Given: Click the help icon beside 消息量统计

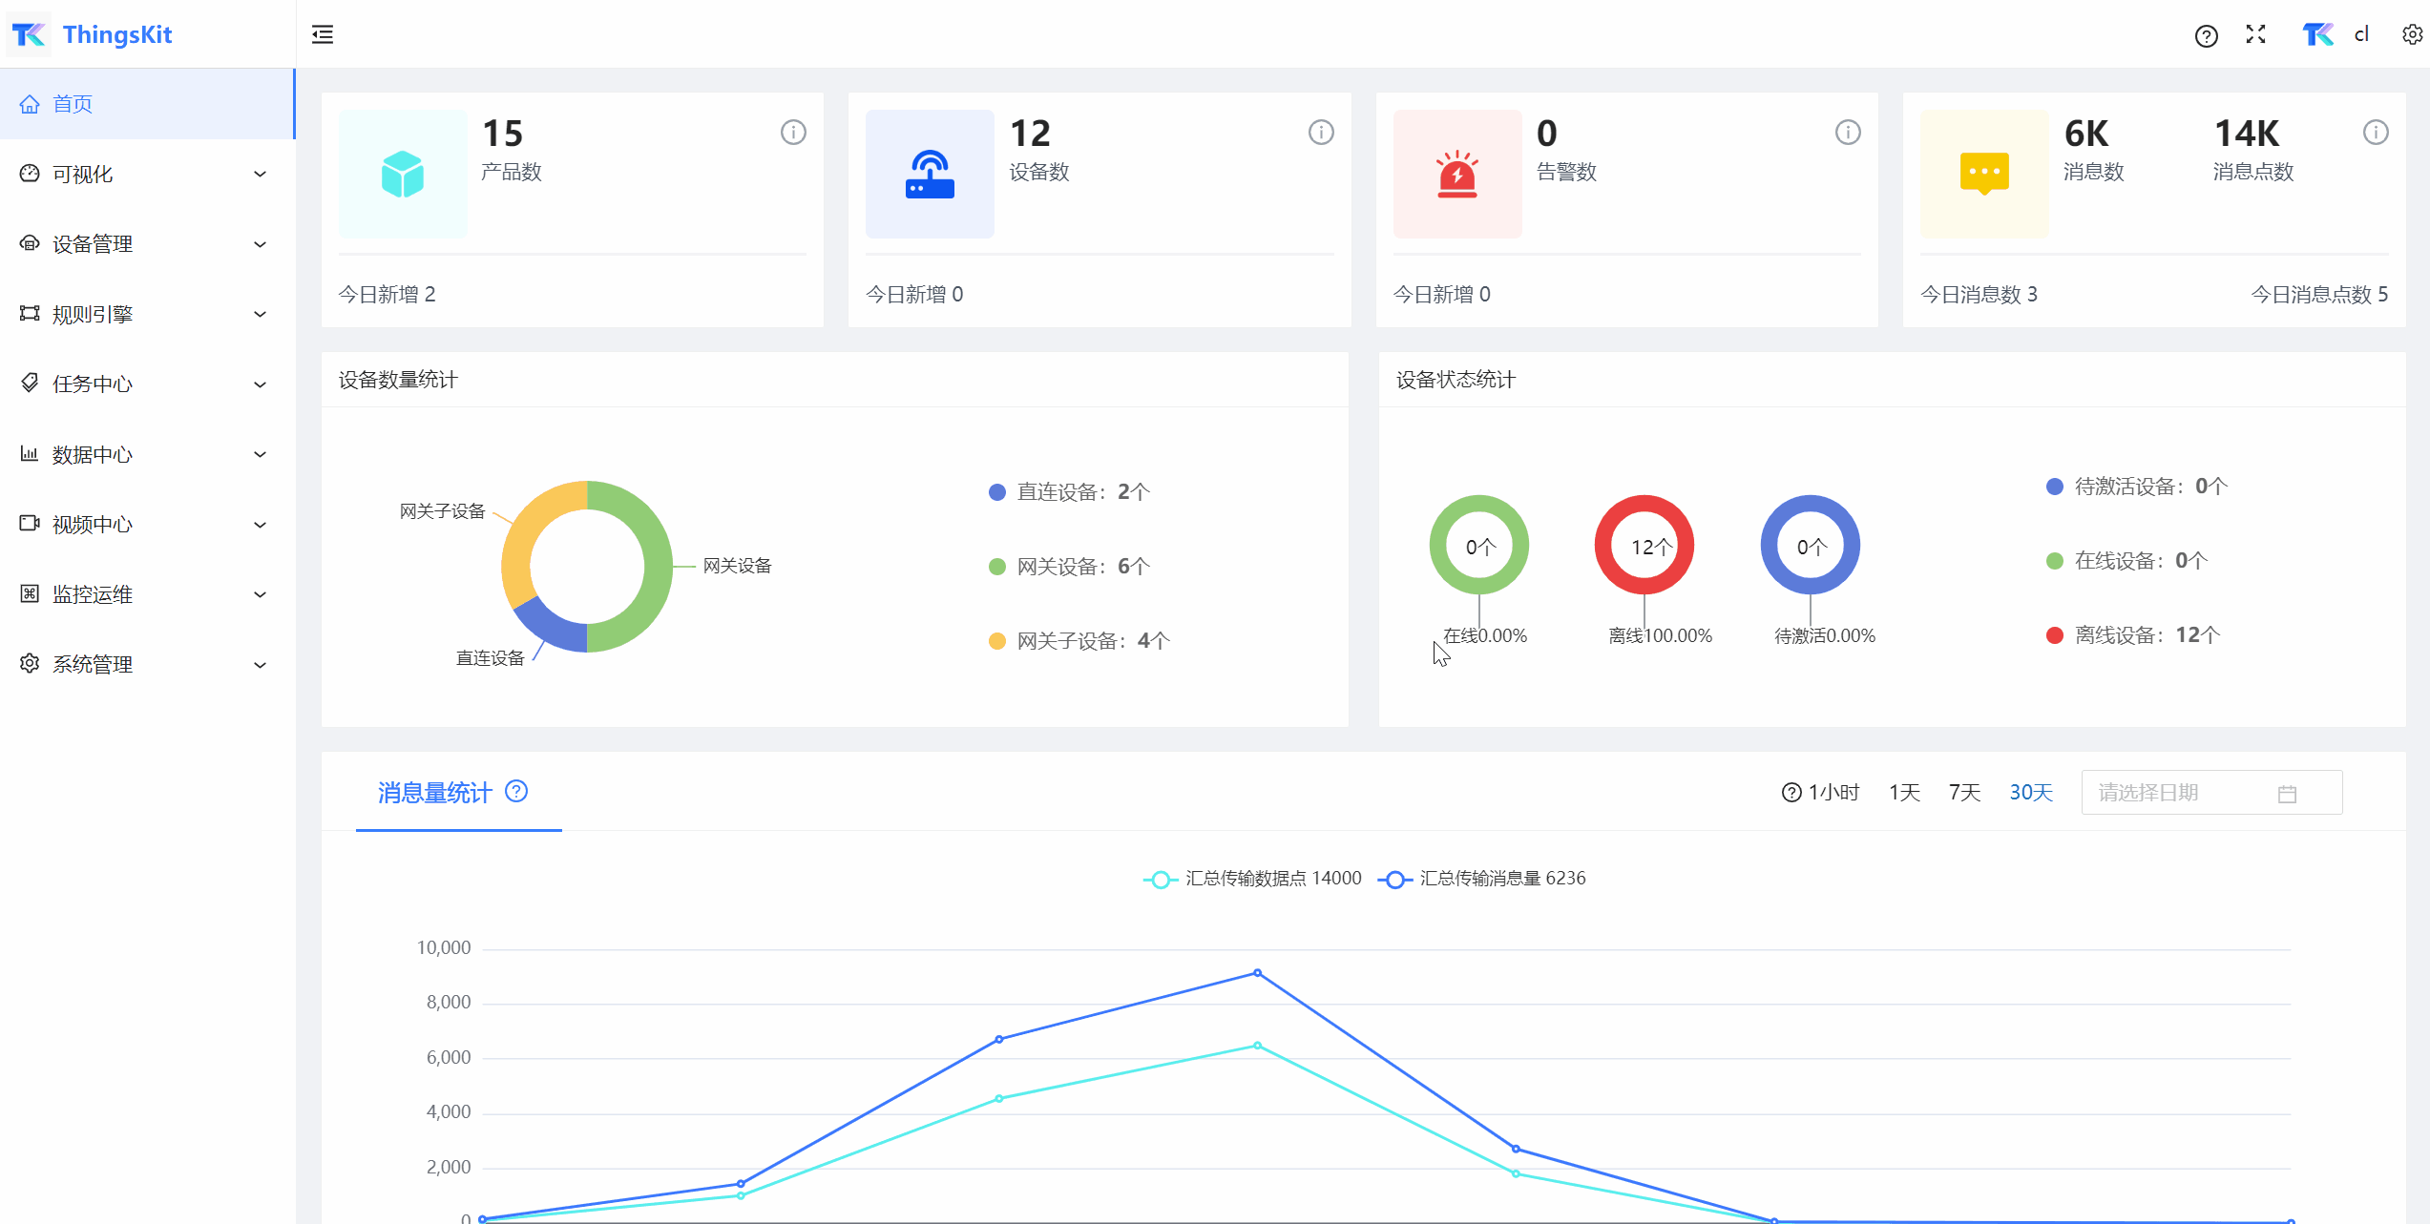Looking at the screenshot, I should click(x=516, y=792).
